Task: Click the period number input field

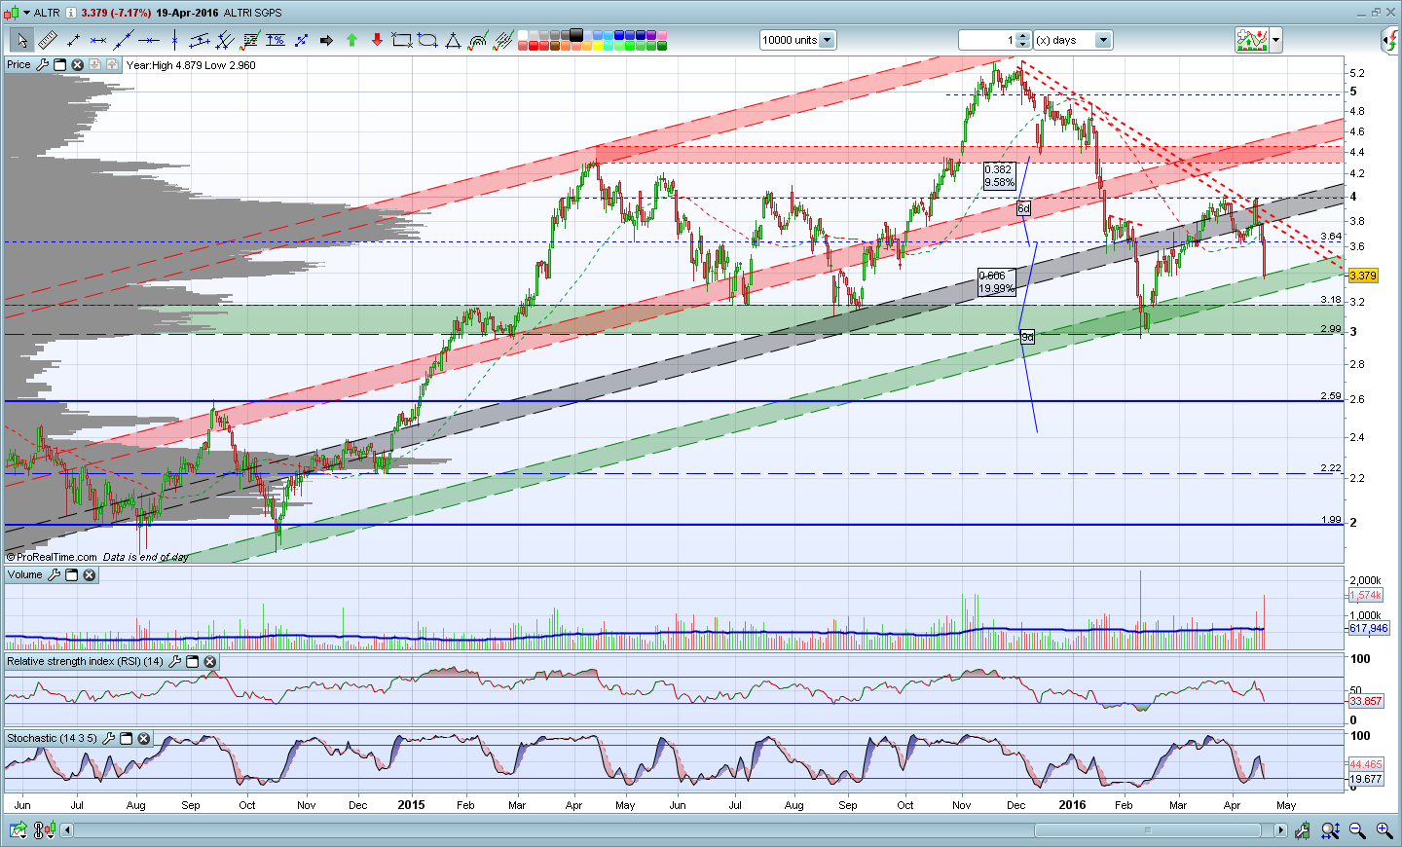Action: (987, 40)
